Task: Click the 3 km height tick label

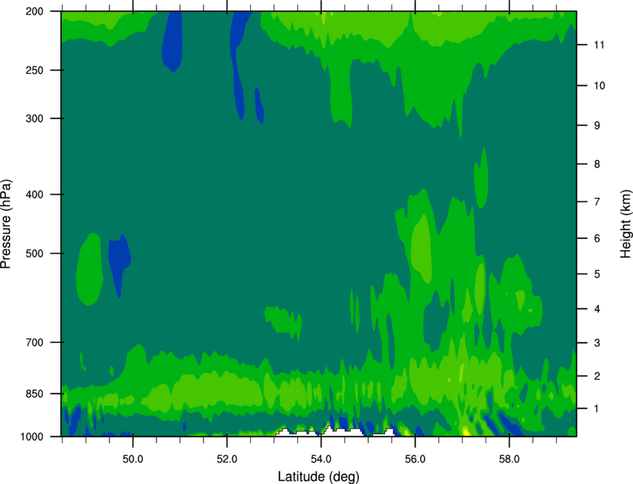Action: click(x=597, y=343)
